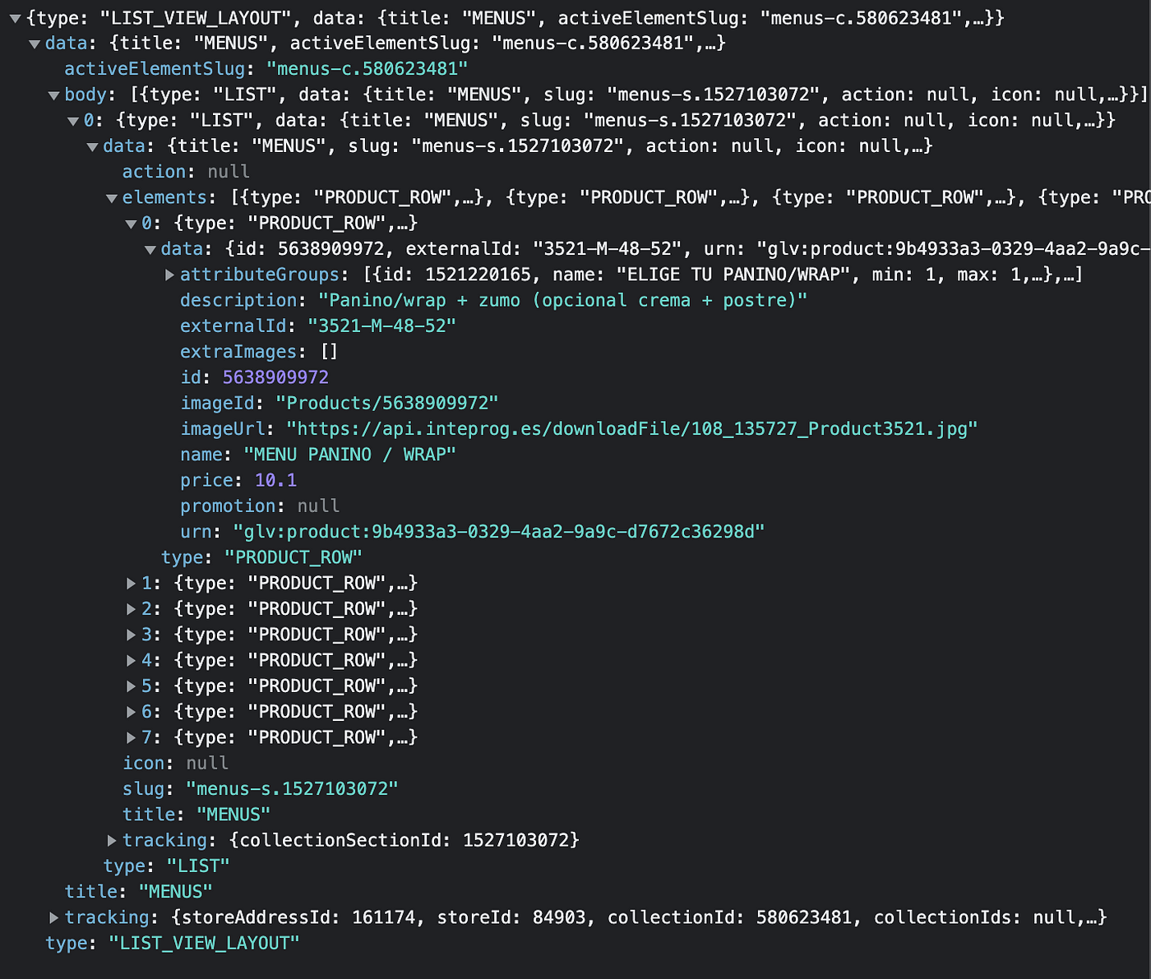Open the imageUrl product JPG link
Image resolution: width=1151 pixels, height=979 pixels.
click(x=631, y=428)
